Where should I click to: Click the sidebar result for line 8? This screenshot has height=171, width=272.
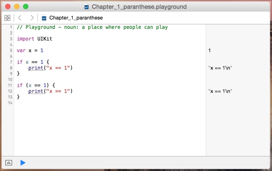click(220, 68)
